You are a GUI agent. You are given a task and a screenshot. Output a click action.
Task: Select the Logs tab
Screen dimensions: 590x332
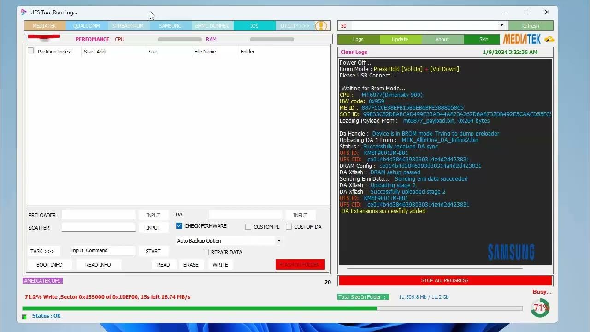pos(358,39)
